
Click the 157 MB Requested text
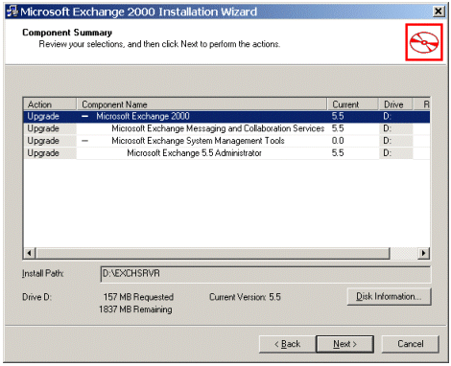(138, 297)
